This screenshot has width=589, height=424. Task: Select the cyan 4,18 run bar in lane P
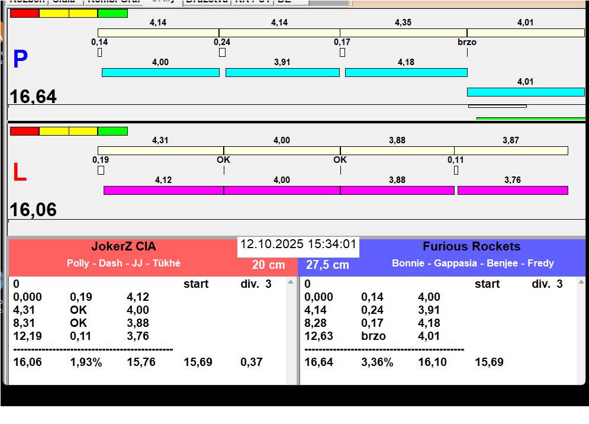coord(406,73)
